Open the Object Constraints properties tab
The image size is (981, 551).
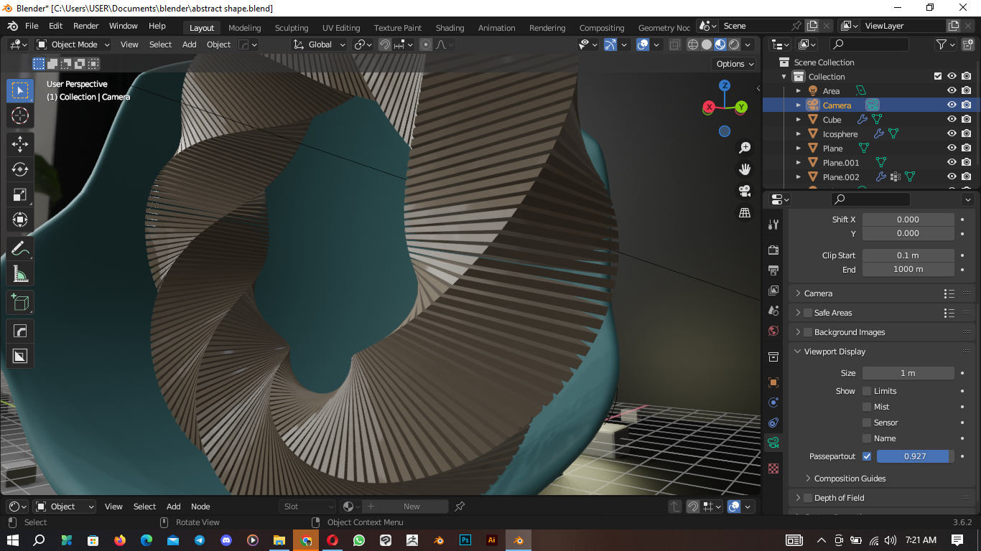[773, 423]
